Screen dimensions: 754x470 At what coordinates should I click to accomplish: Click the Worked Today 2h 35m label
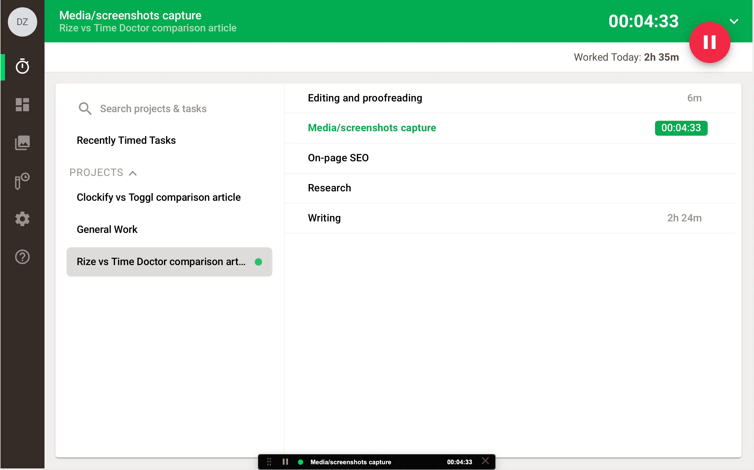pos(626,57)
